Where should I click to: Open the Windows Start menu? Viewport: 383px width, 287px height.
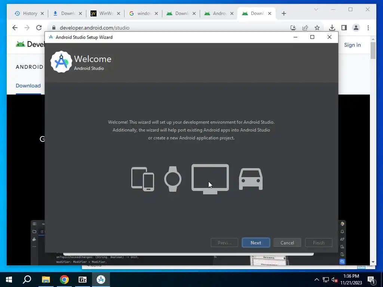click(x=9, y=280)
